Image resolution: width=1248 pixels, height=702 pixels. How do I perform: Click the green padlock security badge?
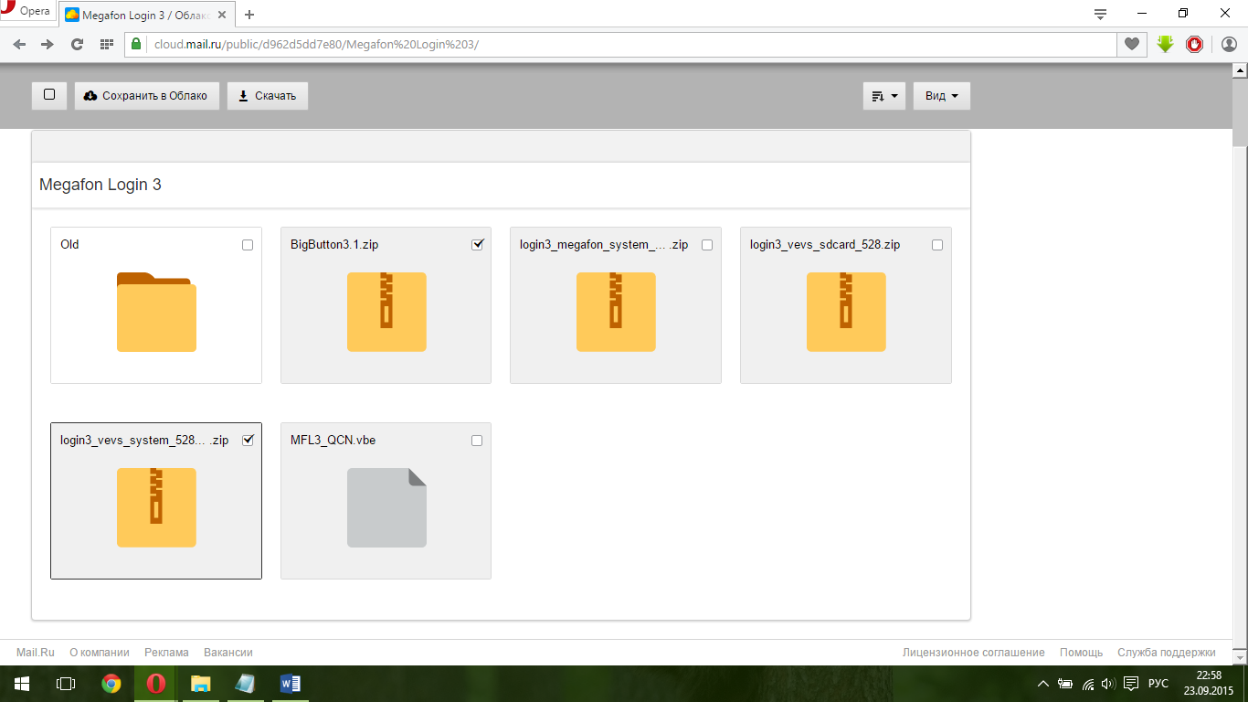click(x=137, y=44)
